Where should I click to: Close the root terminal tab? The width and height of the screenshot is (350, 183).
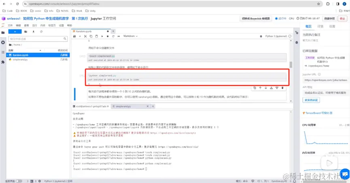[108, 106]
